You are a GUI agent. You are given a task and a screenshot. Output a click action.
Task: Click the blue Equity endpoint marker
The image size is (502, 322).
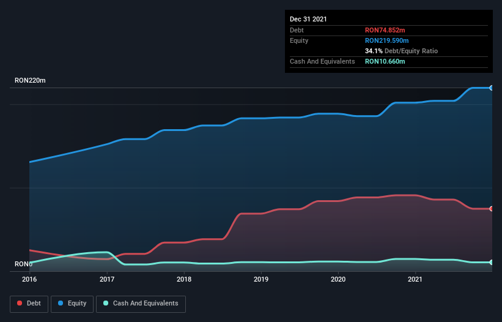[492, 88]
